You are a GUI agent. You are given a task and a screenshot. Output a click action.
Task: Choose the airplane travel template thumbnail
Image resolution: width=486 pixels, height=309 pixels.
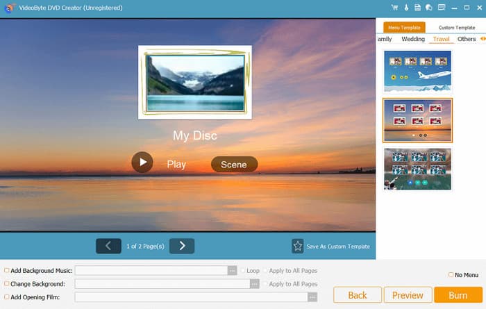pos(417,72)
